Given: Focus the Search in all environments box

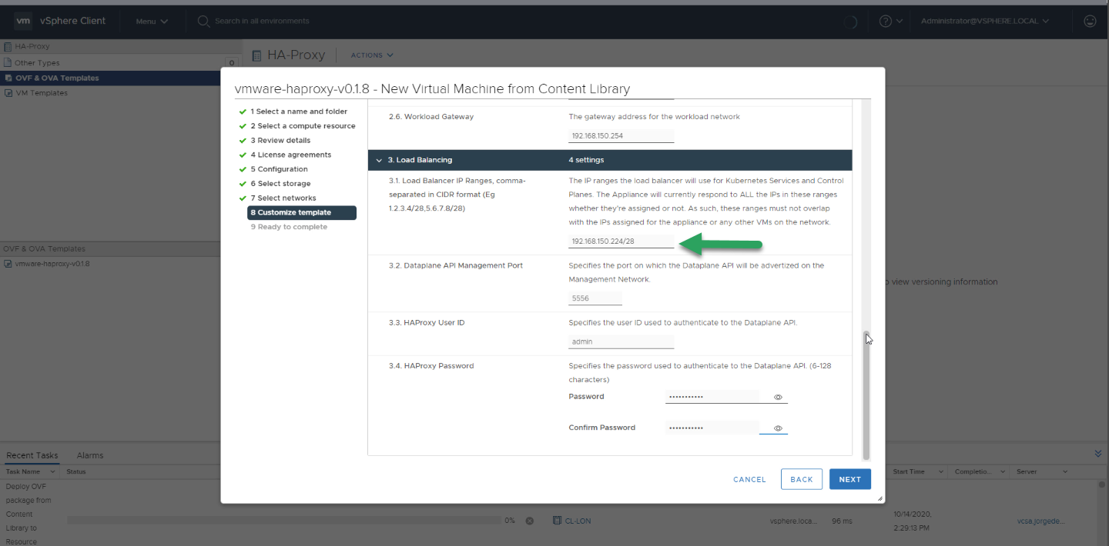Looking at the screenshot, I should point(262,22).
